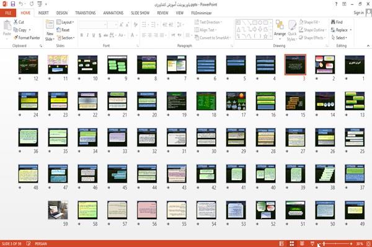Screen dimensions: 372x247
Task: Click the PERSIAN language indicator
Action: coord(41,243)
